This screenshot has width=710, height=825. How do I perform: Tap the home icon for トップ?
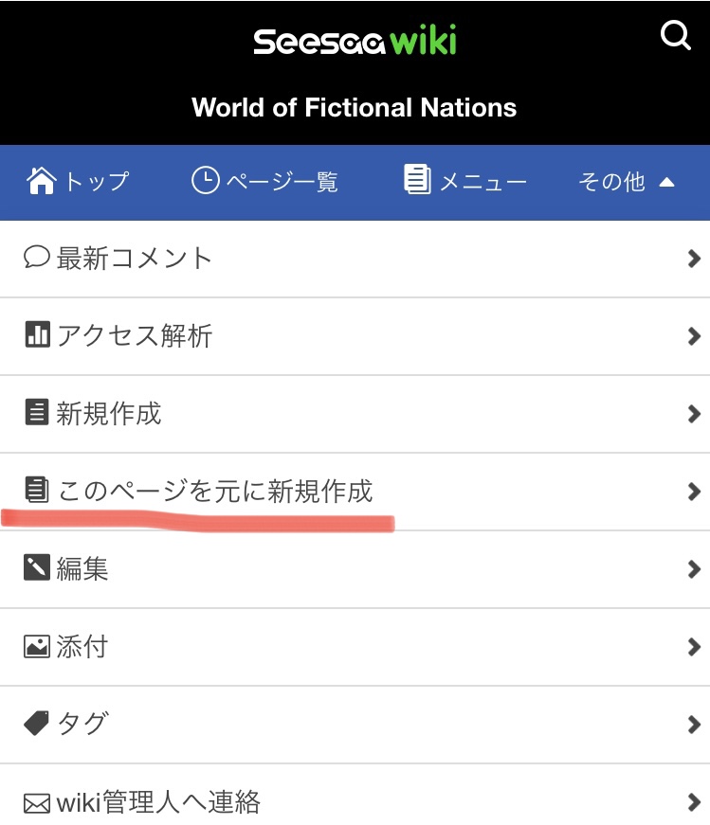41,181
